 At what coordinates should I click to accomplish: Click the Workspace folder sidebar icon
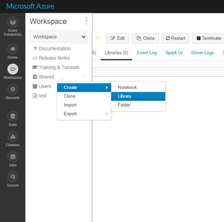(x=13, y=69)
